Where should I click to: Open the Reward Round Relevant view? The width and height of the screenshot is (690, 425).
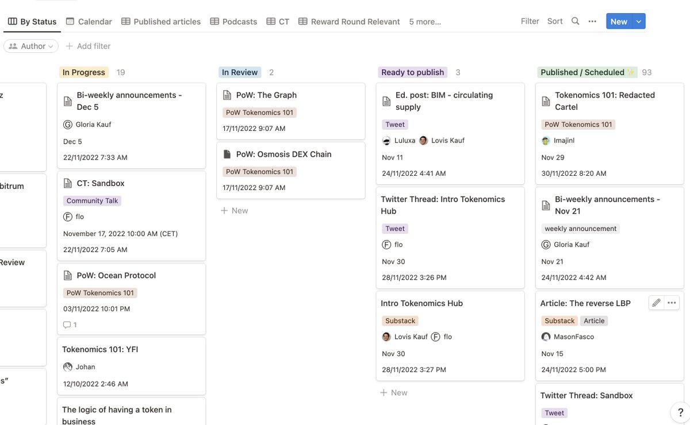(350, 22)
